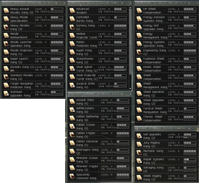Select the Warhead Upgrades skill book icon

(x=6, y=94)
